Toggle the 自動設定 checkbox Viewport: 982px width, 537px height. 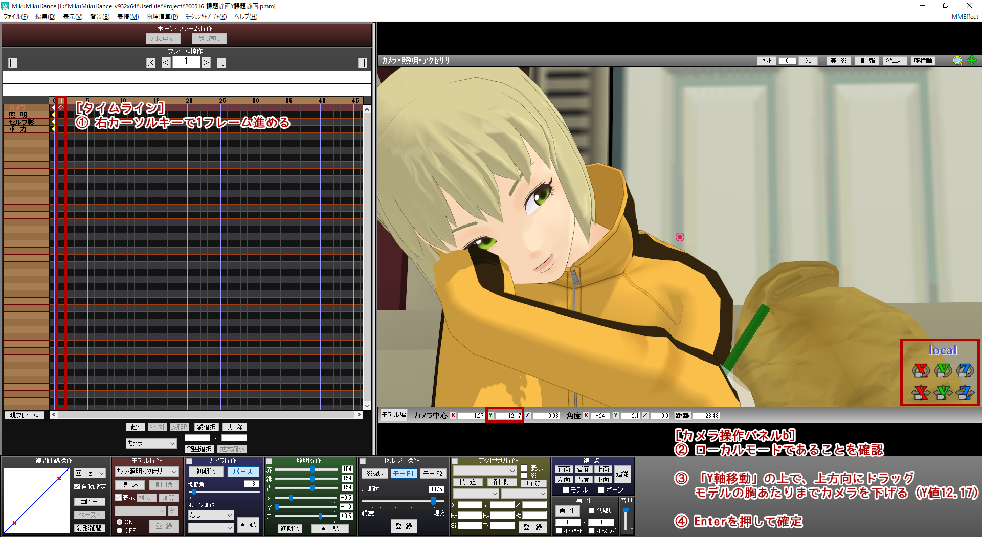click(77, 487)
